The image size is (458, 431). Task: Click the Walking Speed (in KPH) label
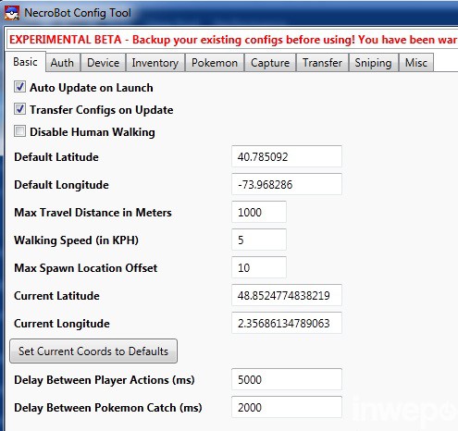click(x=76, y=240)
